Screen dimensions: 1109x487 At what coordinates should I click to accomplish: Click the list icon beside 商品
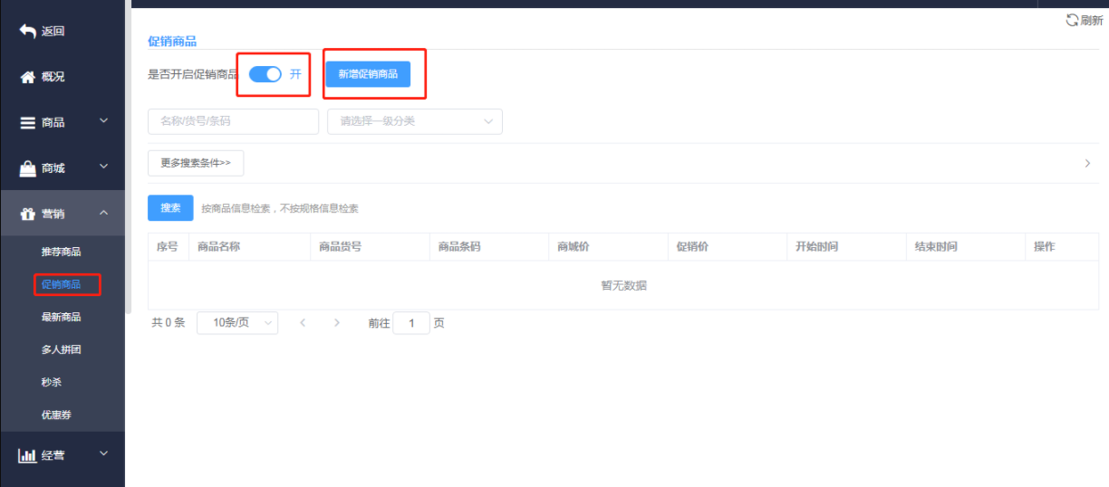pyautogui.click(x=27, y=123)
